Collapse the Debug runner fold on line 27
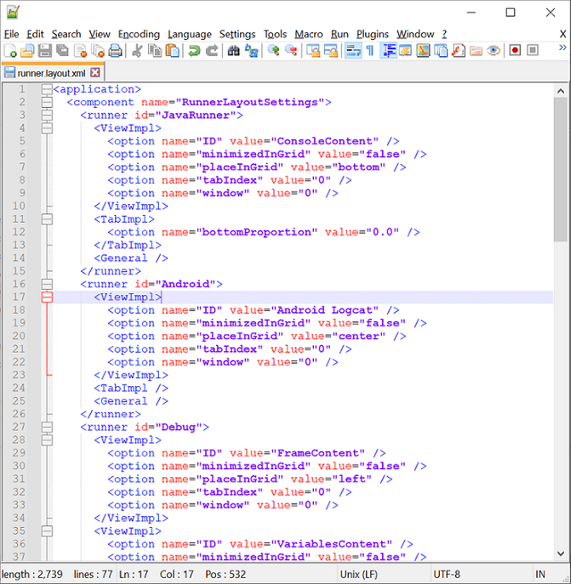Image resolution: width=571 pixels, height=584 pixels. click(x=47, y=427)
